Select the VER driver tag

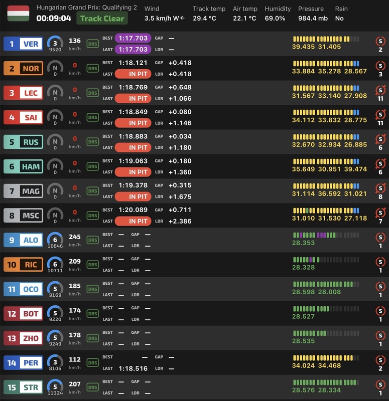[24, 44]
